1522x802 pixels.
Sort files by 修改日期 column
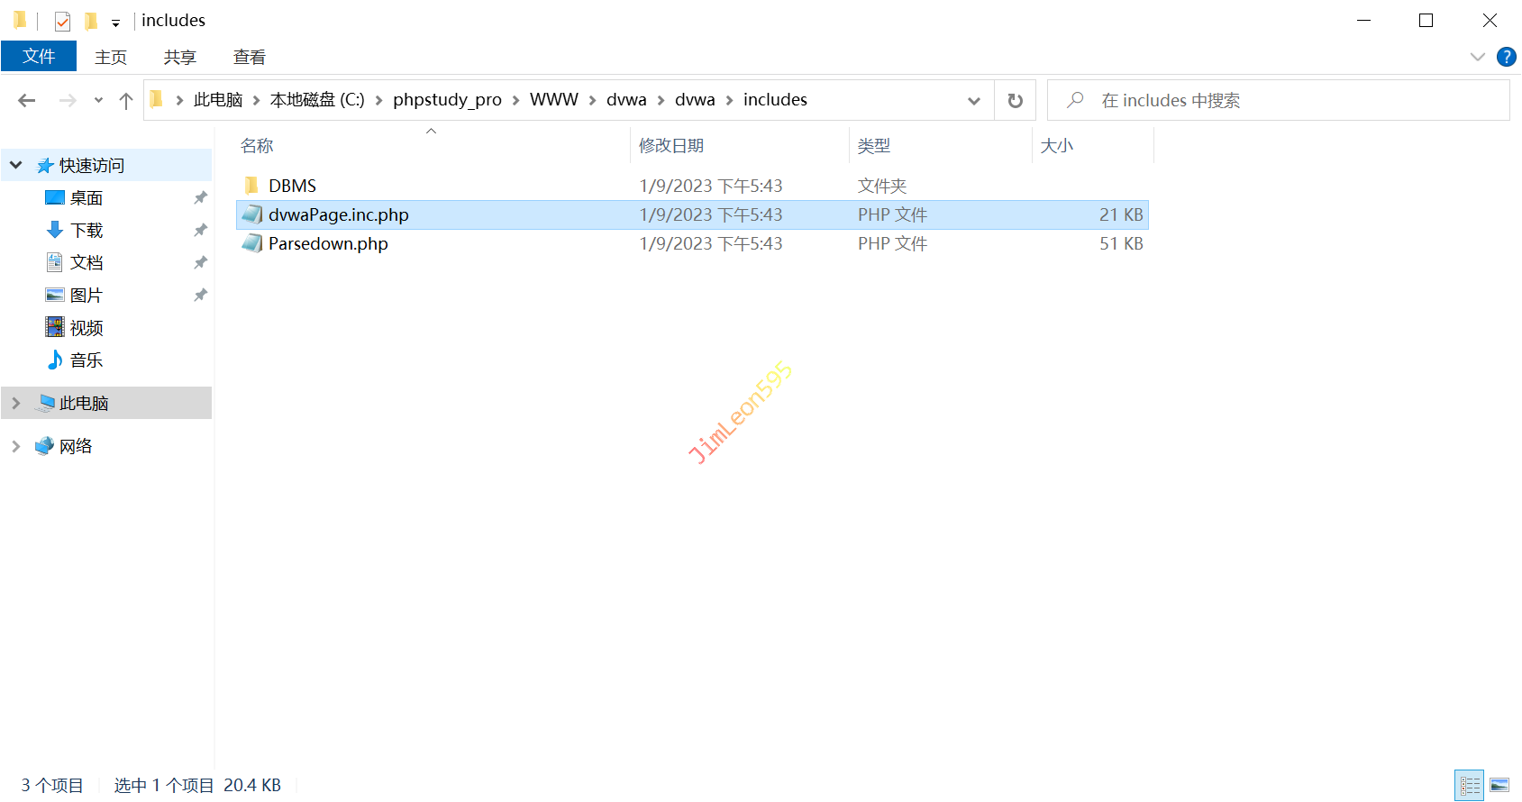coord(671,145)
